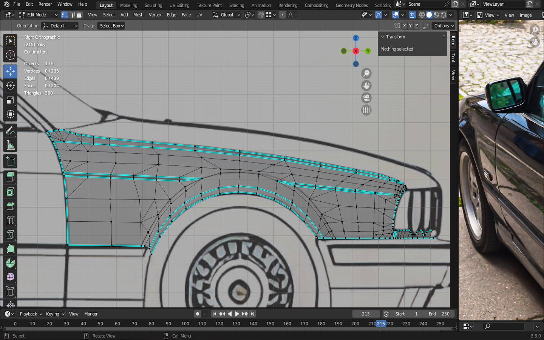This screenshot has width=544, height=340.
Task: Open the Render menu
Action: click(x=45, y=4)
